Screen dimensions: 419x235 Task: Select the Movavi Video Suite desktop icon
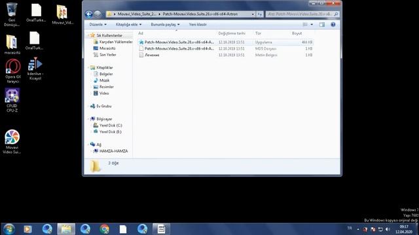[x=12, y=142]
